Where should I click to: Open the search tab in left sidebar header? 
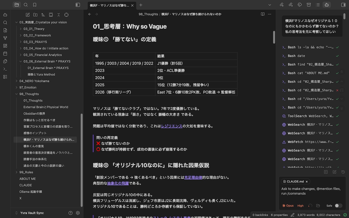click(x=26, y=5)
